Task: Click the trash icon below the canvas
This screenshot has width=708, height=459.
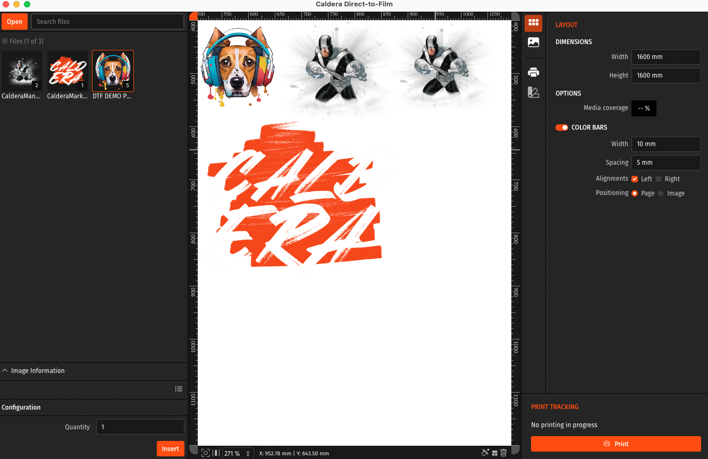Action: point(503,453)
